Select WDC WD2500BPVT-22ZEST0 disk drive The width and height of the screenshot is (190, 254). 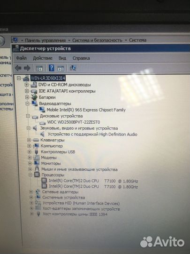point(74,122)
